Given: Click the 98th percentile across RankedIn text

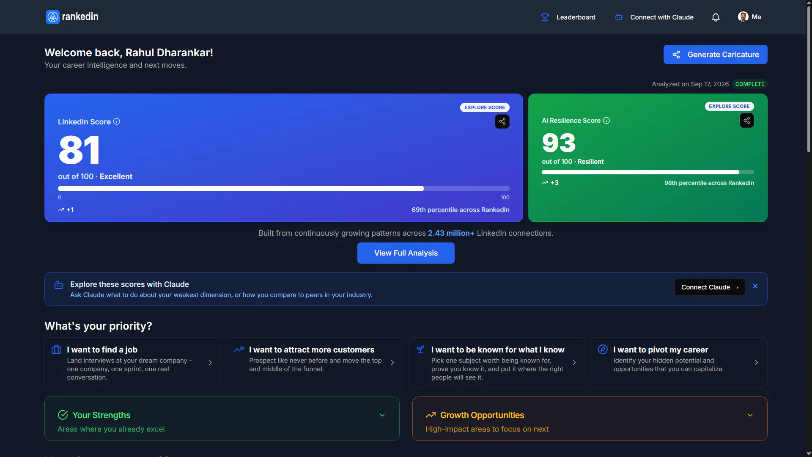Looking at the screenshot, I should 709,183.
